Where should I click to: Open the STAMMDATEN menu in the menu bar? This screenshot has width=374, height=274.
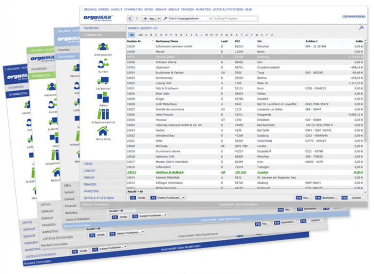click(x=133, y=10)
